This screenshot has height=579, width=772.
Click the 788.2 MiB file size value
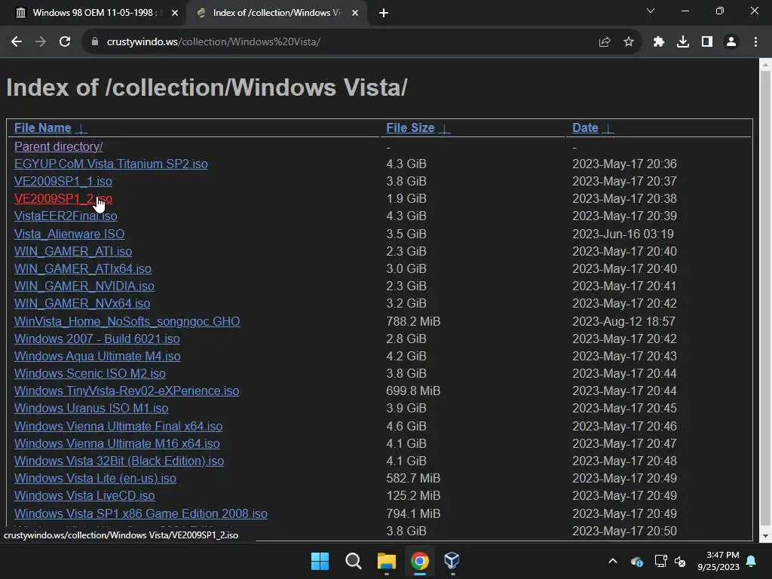tap(413, 321)
